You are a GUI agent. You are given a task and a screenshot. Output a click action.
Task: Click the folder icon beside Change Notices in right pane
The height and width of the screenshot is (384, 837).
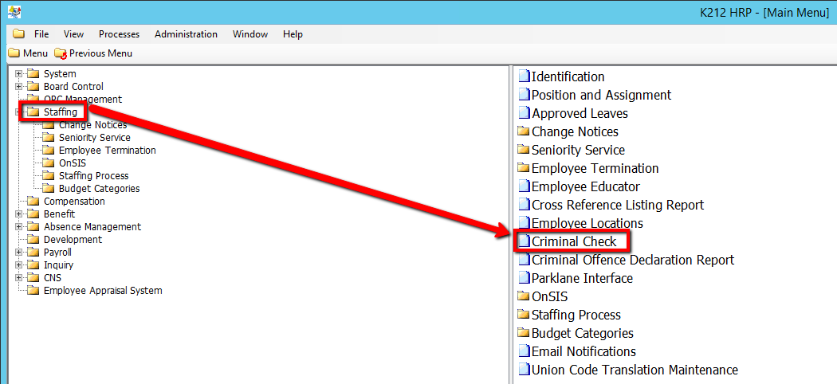(x=524, y=132)
